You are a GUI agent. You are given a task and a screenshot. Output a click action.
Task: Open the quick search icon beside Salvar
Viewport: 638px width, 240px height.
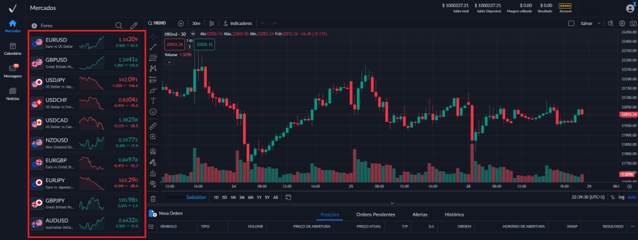pos(611,24)
